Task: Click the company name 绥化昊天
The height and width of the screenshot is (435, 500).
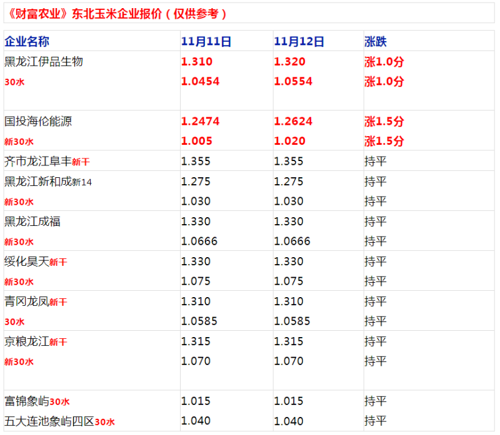Action: [27, 261]
